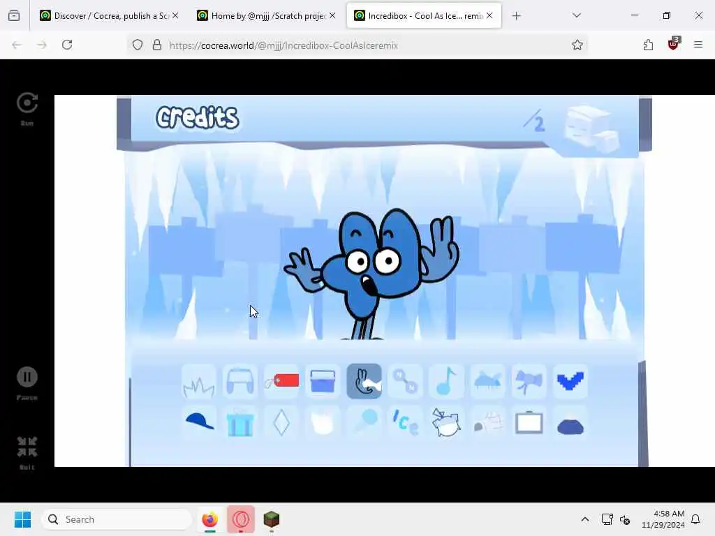Select the blue cooler box icon
The width and height of the screenshot is (715, 536).
[x=323, y=382]
